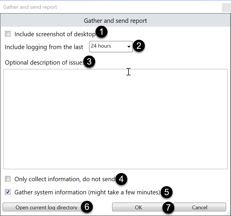This screenshot has width=231, height=216.
Task: Enable Include screenshot of desktop checkbox
Action: pyautogui.click(x=8, y=34)
